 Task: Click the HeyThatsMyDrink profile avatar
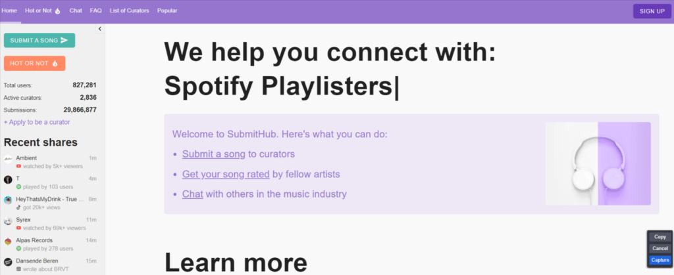[8, 200]
